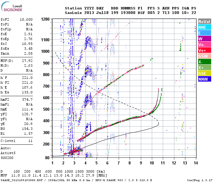This screenshot has height=182, width=213.
Task: Click the yE value 20.9
Action: point(28,124)
